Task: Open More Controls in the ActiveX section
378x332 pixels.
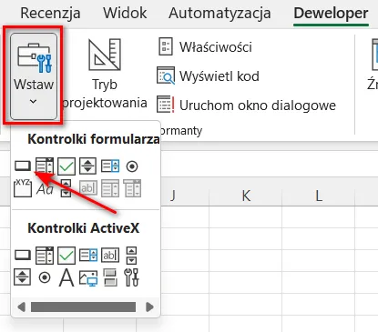Action: 132,277
